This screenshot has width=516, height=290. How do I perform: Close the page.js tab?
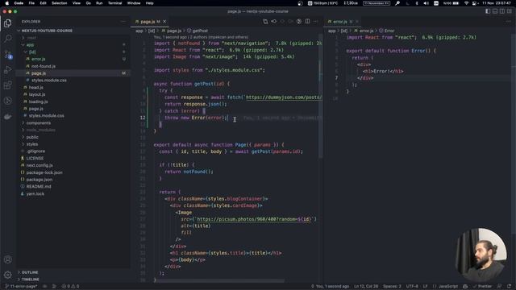coord(164,22)
